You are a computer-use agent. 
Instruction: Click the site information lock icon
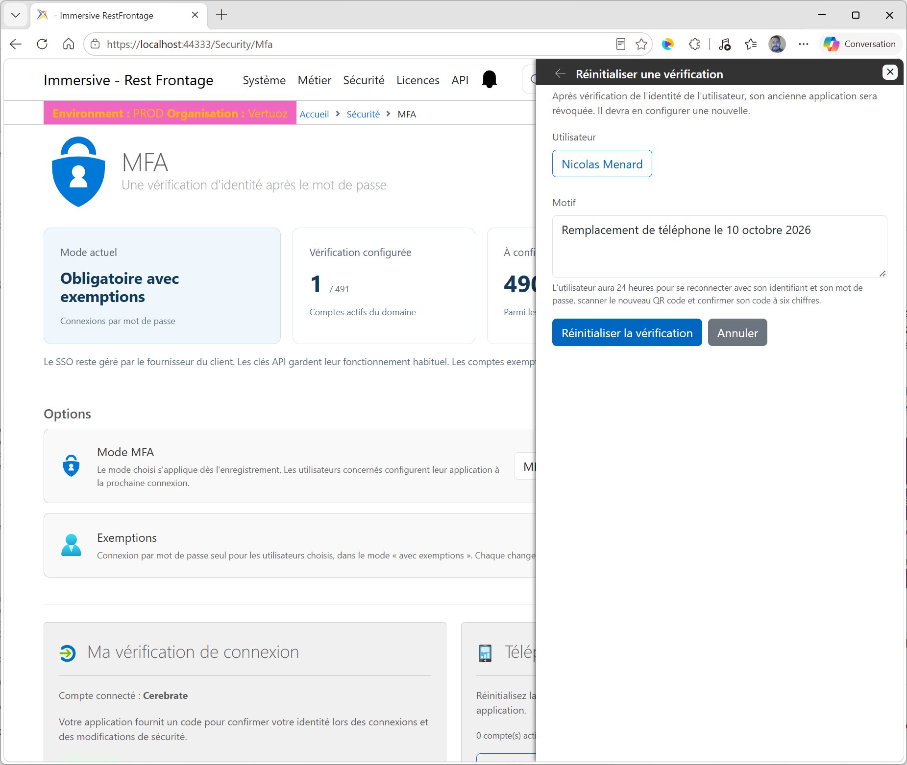[95, 44]
